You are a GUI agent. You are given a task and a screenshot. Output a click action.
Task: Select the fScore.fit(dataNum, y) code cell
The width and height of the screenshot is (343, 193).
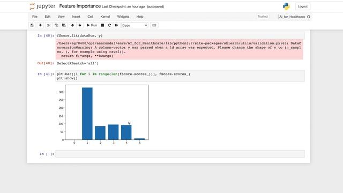[180, 35]
